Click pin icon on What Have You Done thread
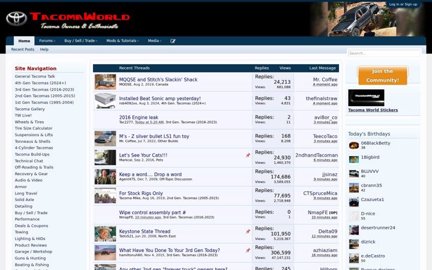432x270 pixels. [248, 250]
